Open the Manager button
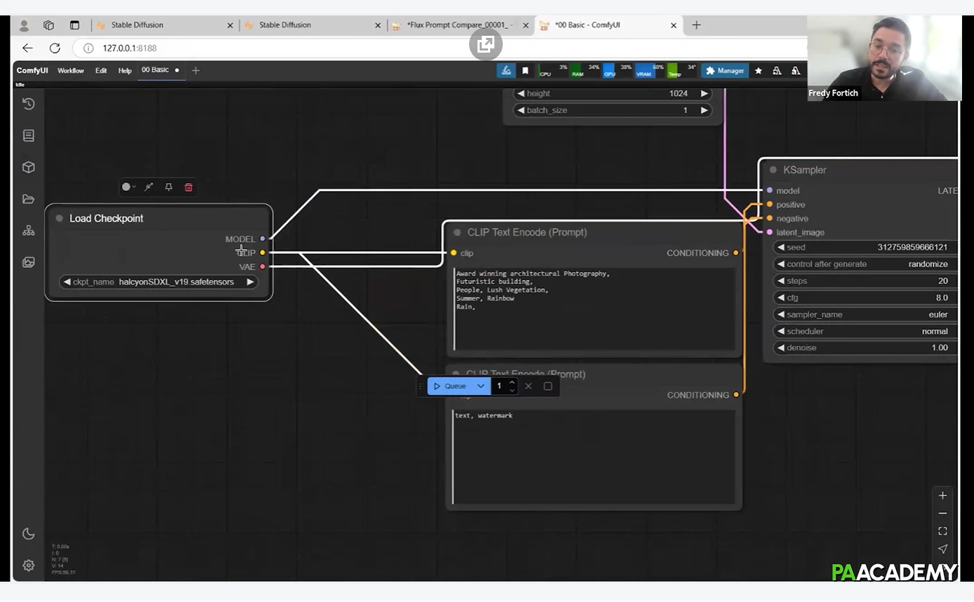The width and height of the screenshot is (974, 602). coord(725,71)
